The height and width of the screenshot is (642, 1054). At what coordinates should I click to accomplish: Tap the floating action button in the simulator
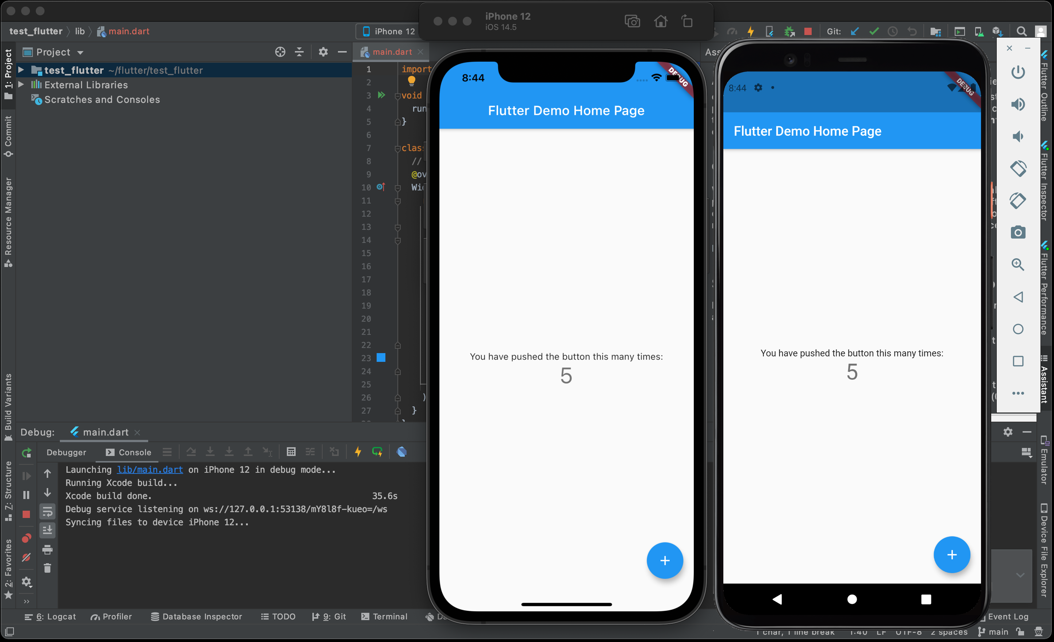pos(665,561)
